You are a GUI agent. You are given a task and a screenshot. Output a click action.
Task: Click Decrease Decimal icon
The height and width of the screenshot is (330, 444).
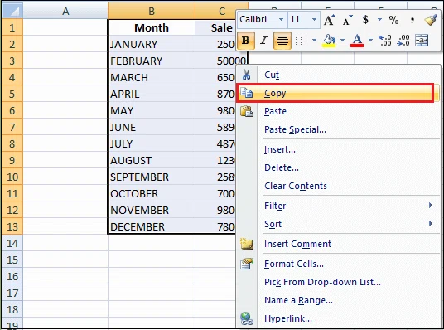tap(403, 41)
